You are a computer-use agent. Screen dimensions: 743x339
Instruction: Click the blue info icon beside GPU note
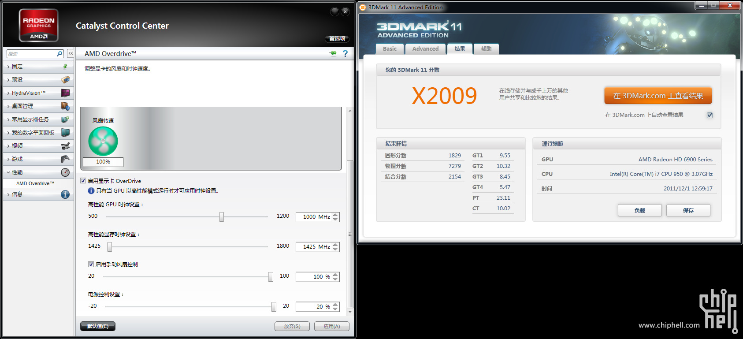pyautogui.click(x=91, y=191)
